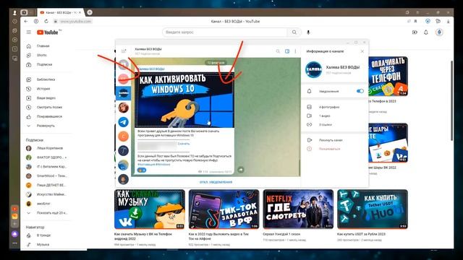
Task: Click the YouTube logo
Action: (48, 32)
